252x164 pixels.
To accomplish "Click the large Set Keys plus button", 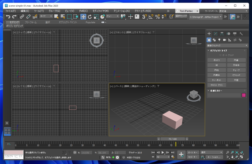I will click(181, 154).
